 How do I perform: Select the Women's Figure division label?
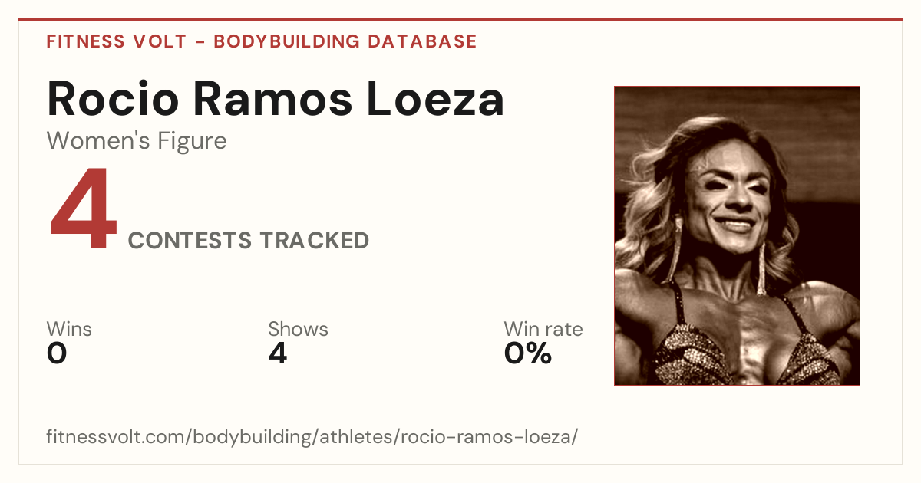(137, 141)
